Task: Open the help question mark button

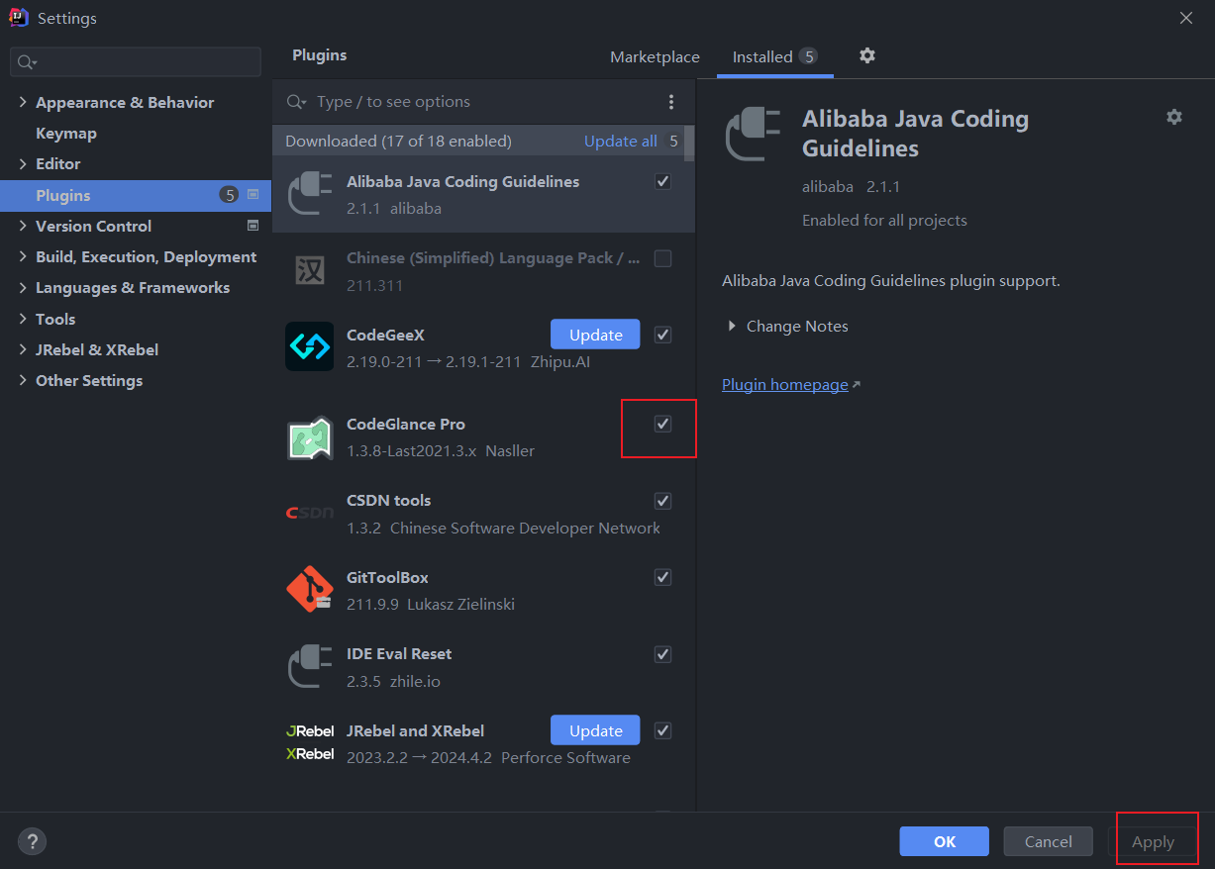Action: [x=32, y=842]
